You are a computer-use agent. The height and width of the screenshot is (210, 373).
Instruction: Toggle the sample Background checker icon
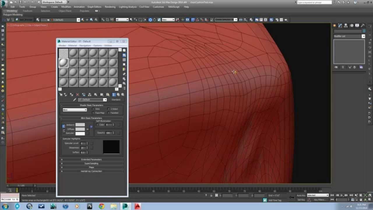tap(124, 60)
